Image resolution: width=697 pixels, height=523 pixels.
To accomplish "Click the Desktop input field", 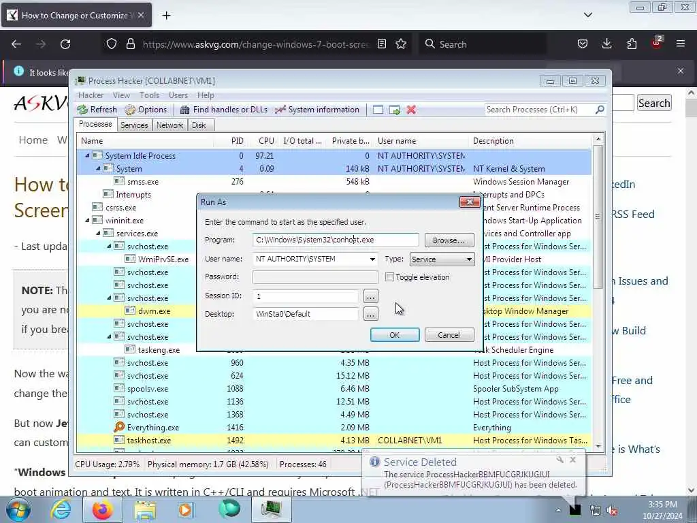I will tap(306, 314).
